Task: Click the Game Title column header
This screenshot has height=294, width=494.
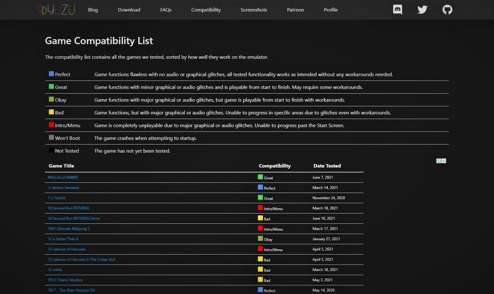Action: pos(61,166)
